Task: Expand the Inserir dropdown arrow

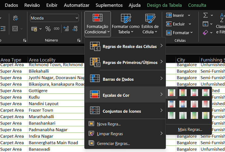Action: tap(189, 15)
